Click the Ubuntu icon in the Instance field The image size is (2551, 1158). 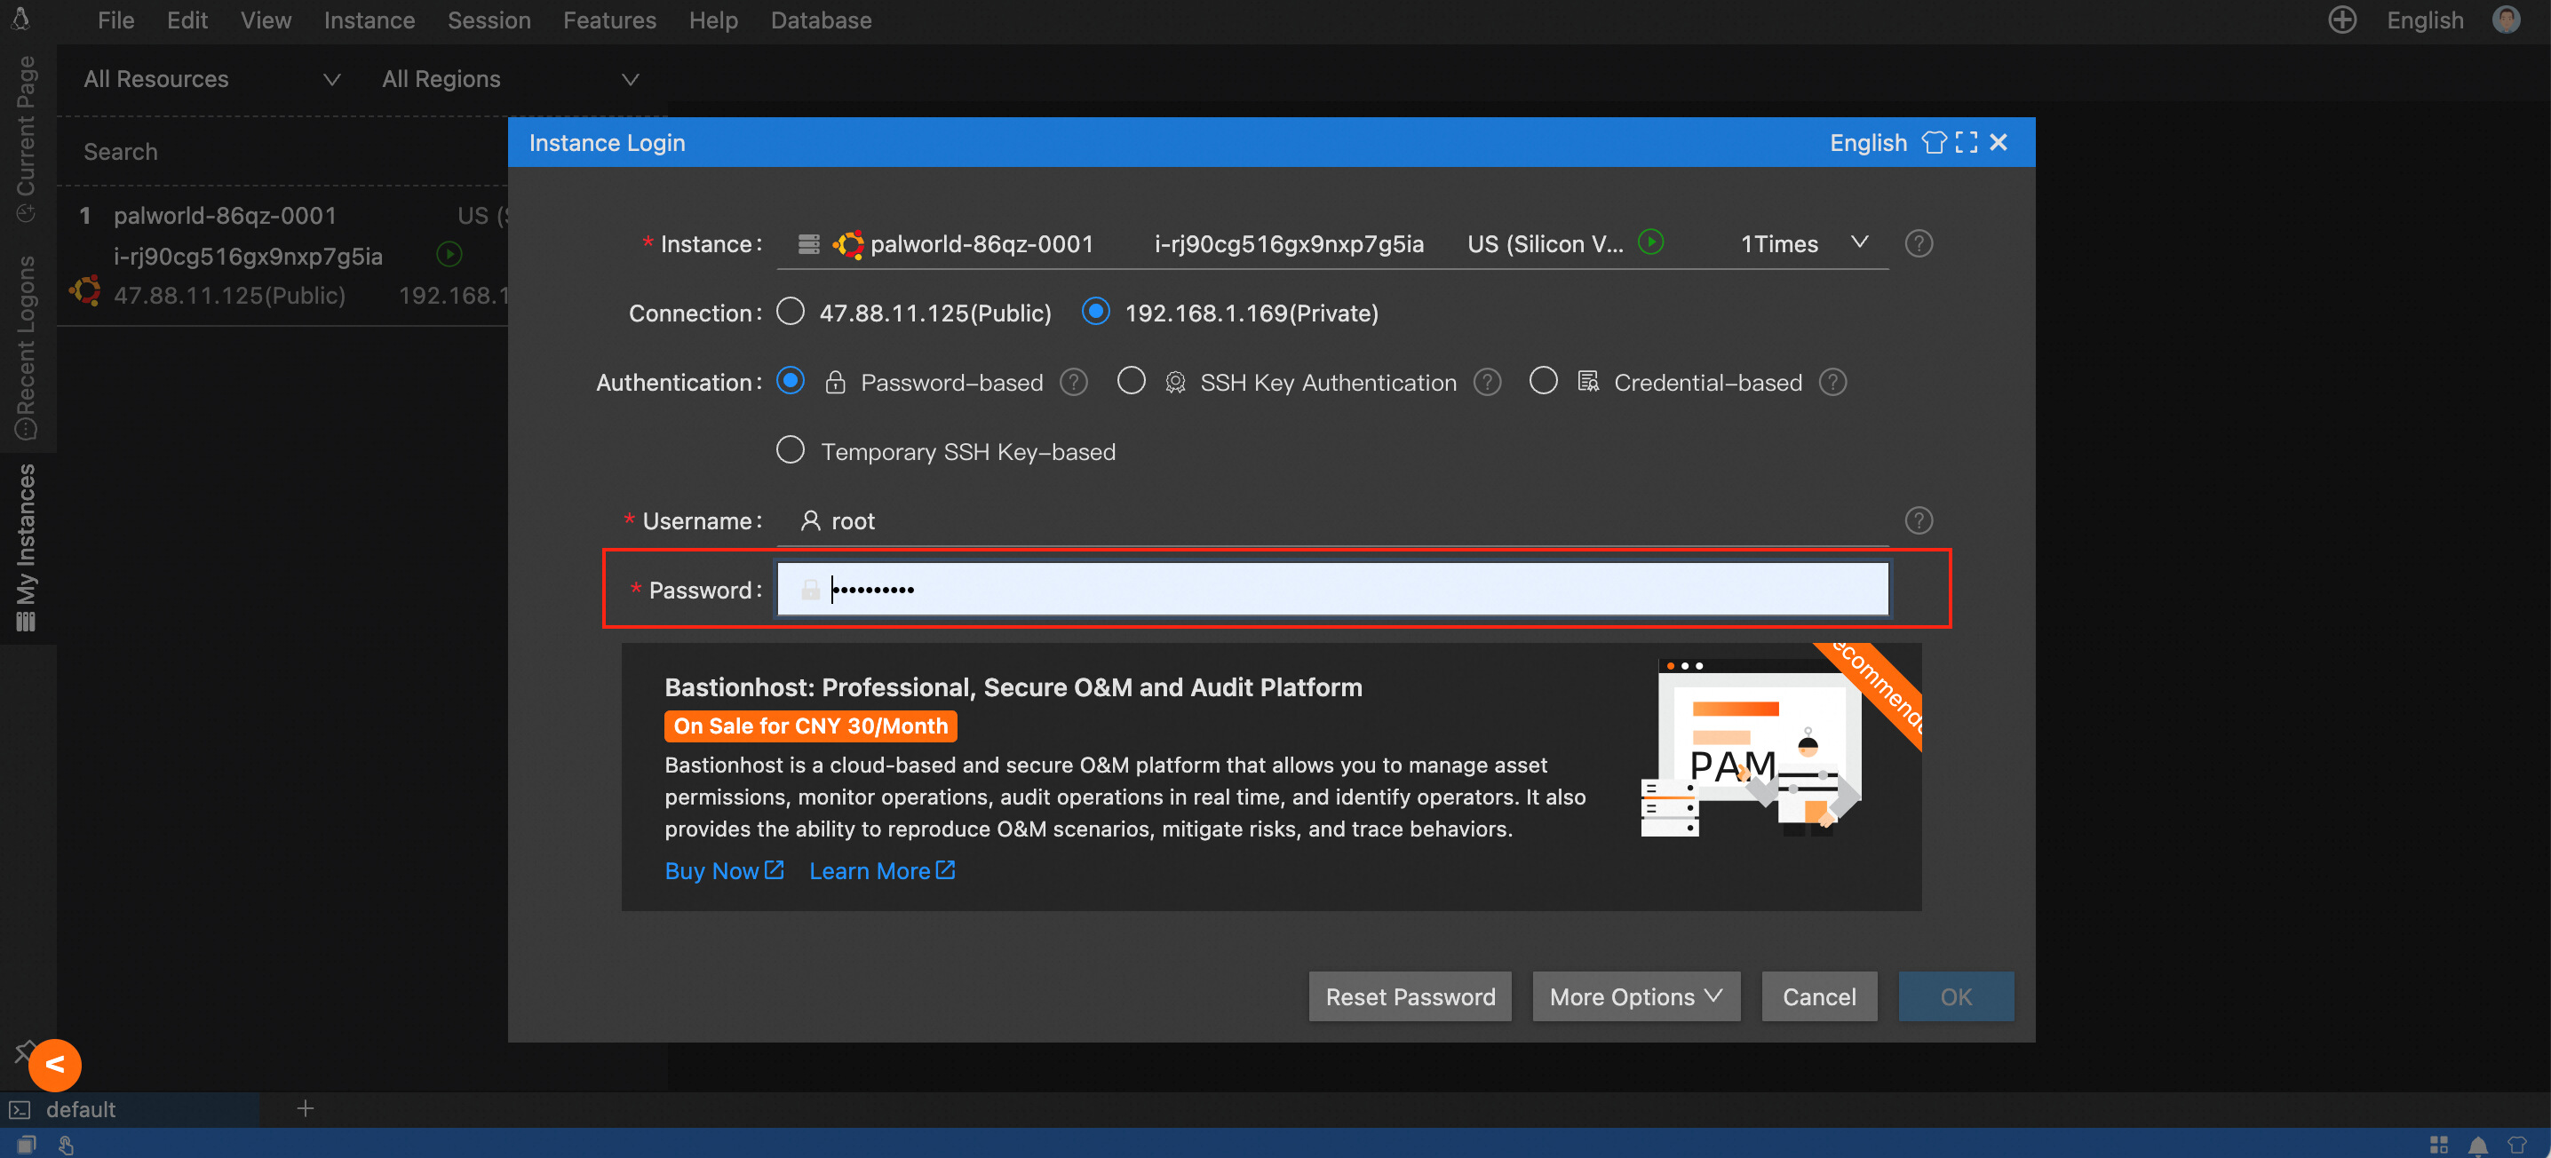coord(847,244)
